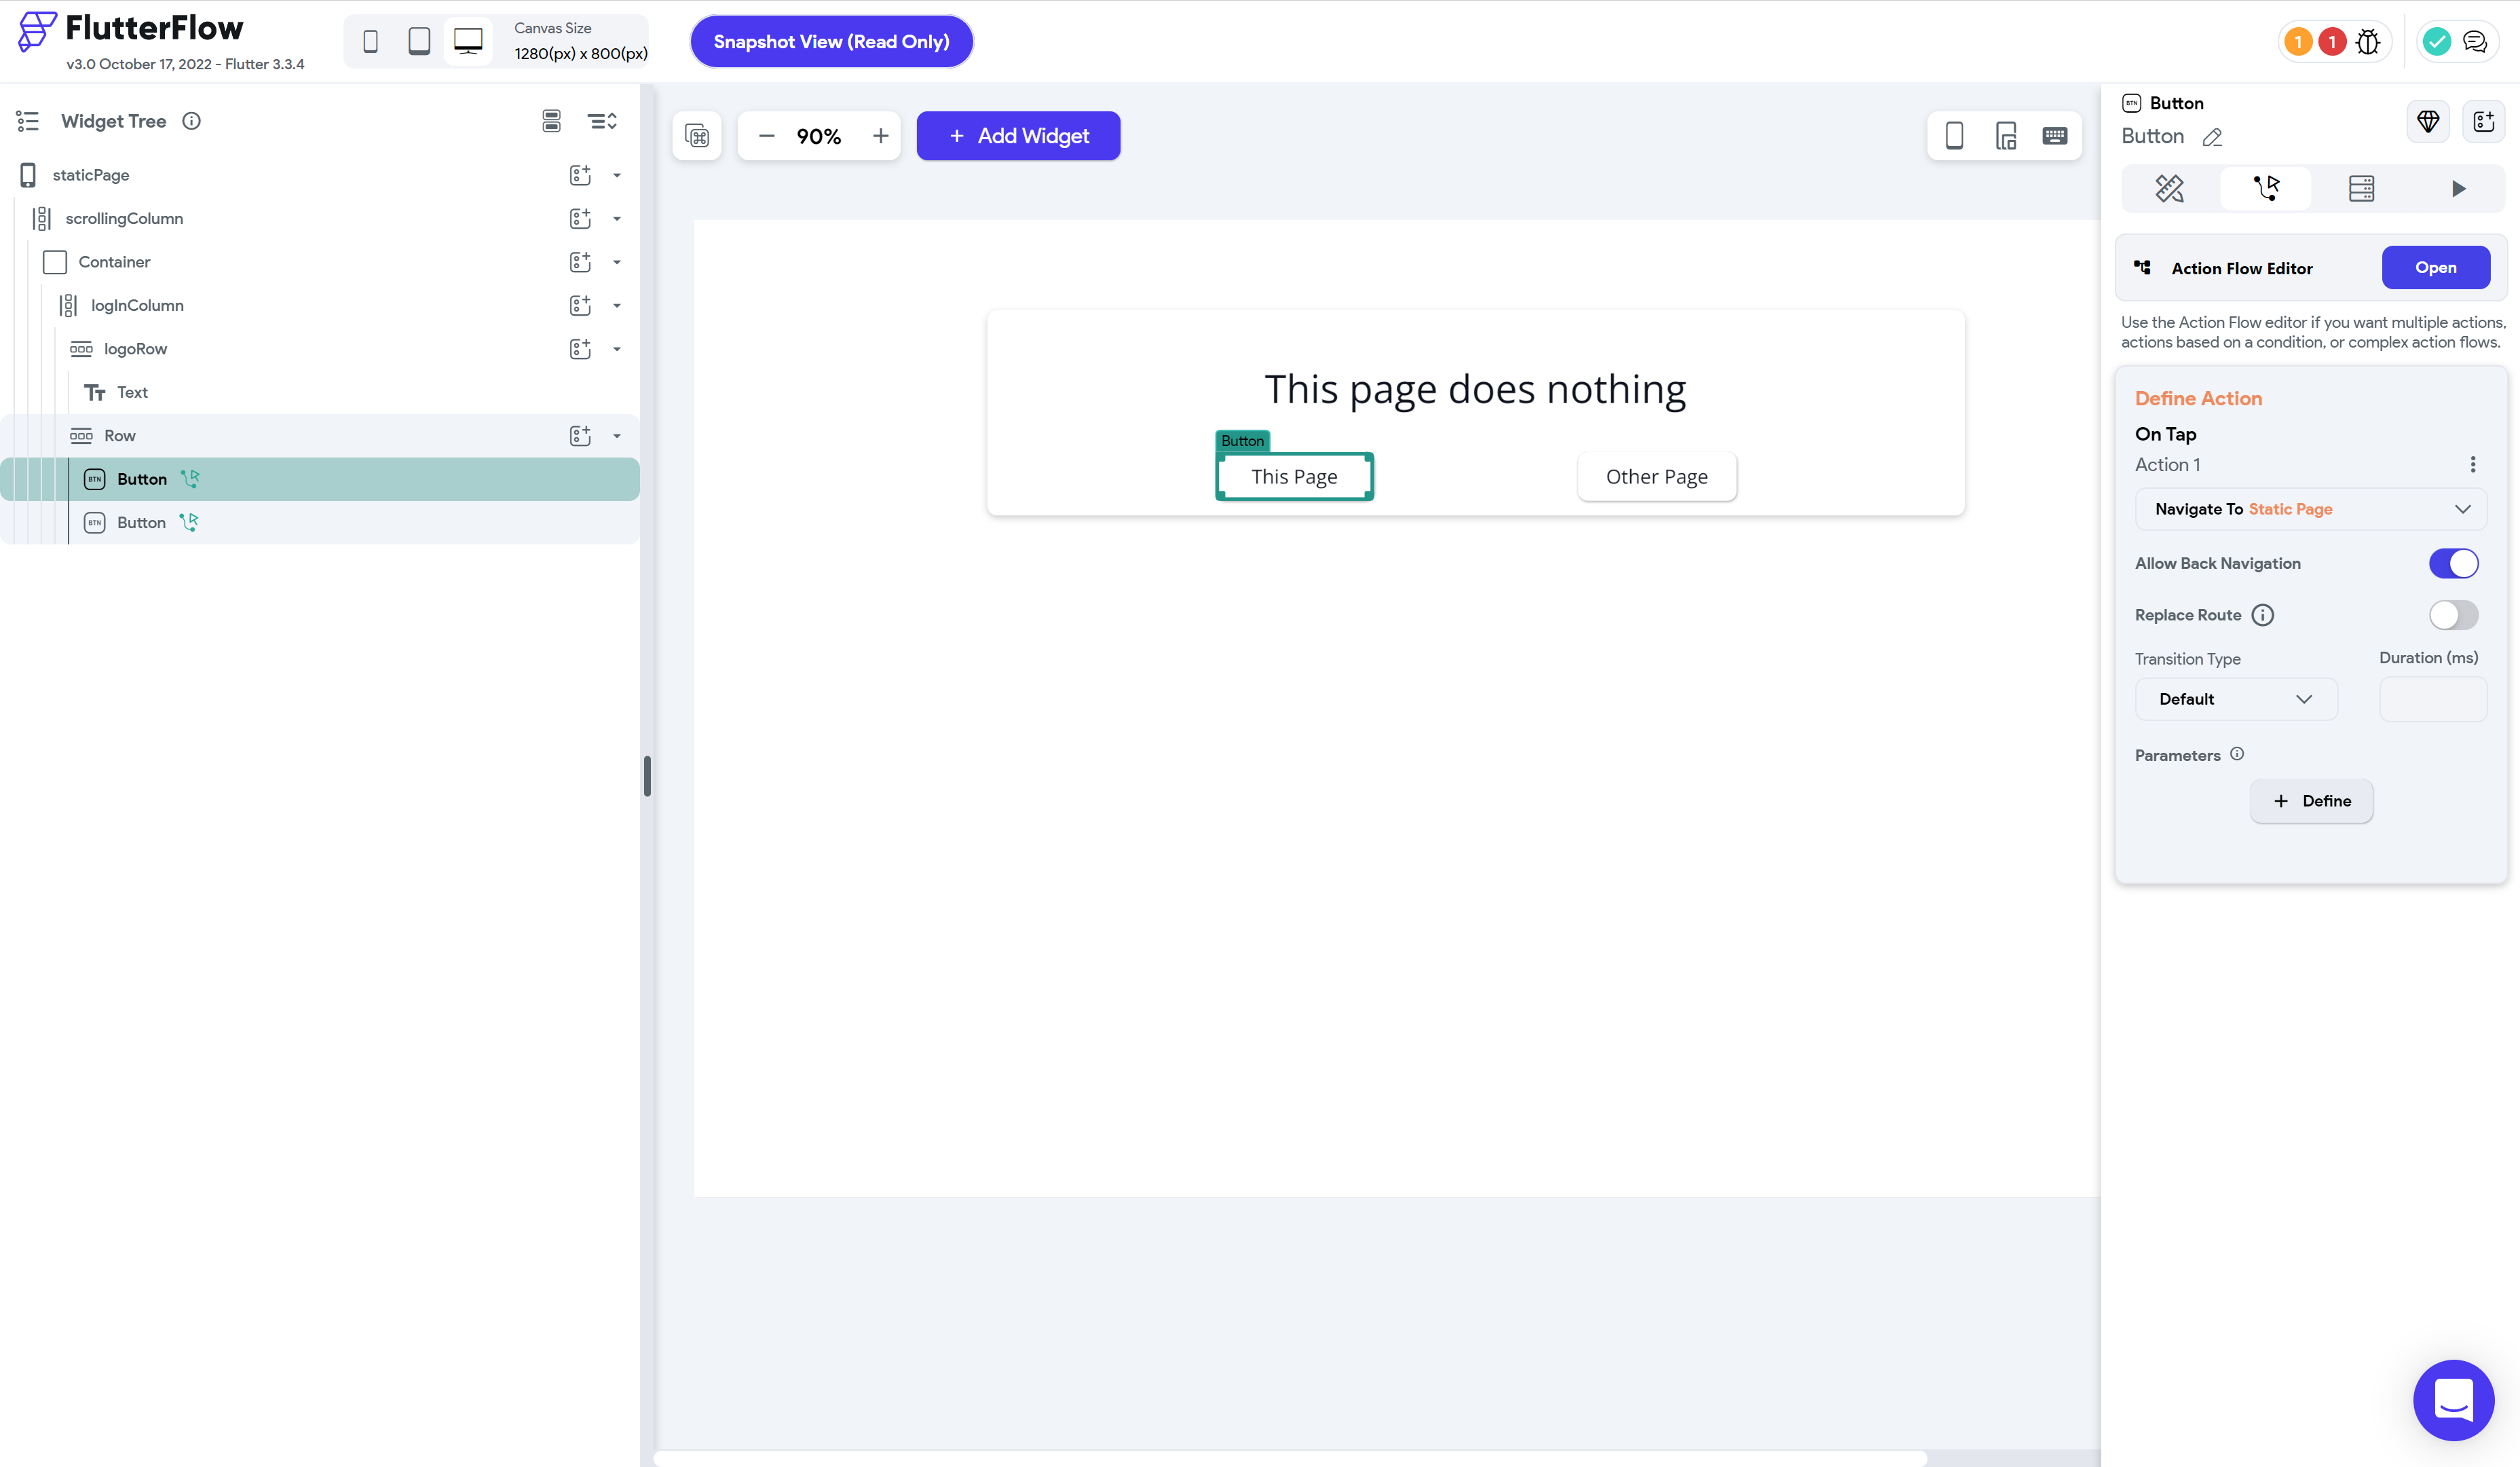Select the Other Page button on canvas

(x=1656, y=477)
